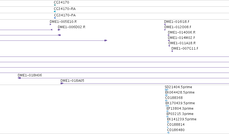The width and height of the screenshot is (229, 134).
Task: Click the arrow glyph under EK141239.5prime
Action: point(168,122)
